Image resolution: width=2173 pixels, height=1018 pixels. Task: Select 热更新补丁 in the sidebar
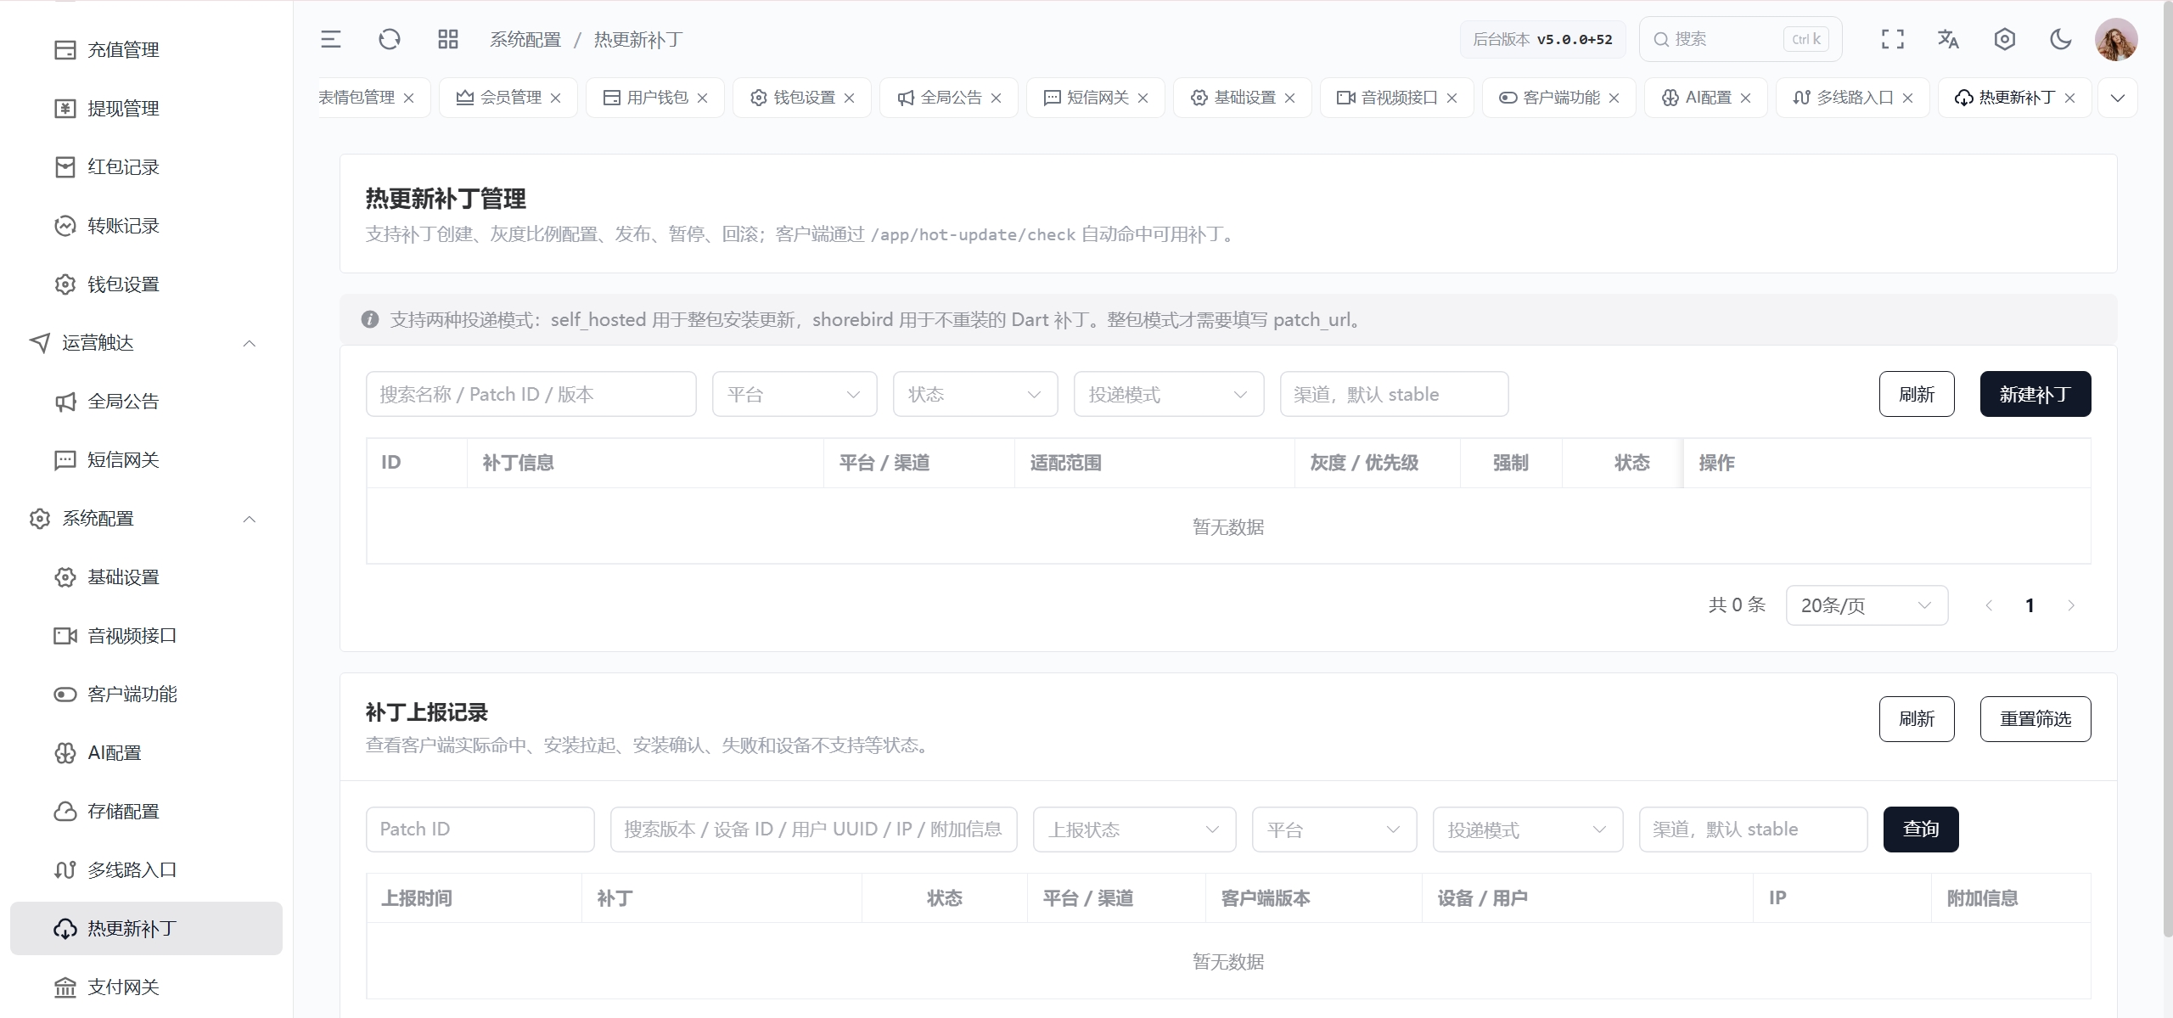146,929
